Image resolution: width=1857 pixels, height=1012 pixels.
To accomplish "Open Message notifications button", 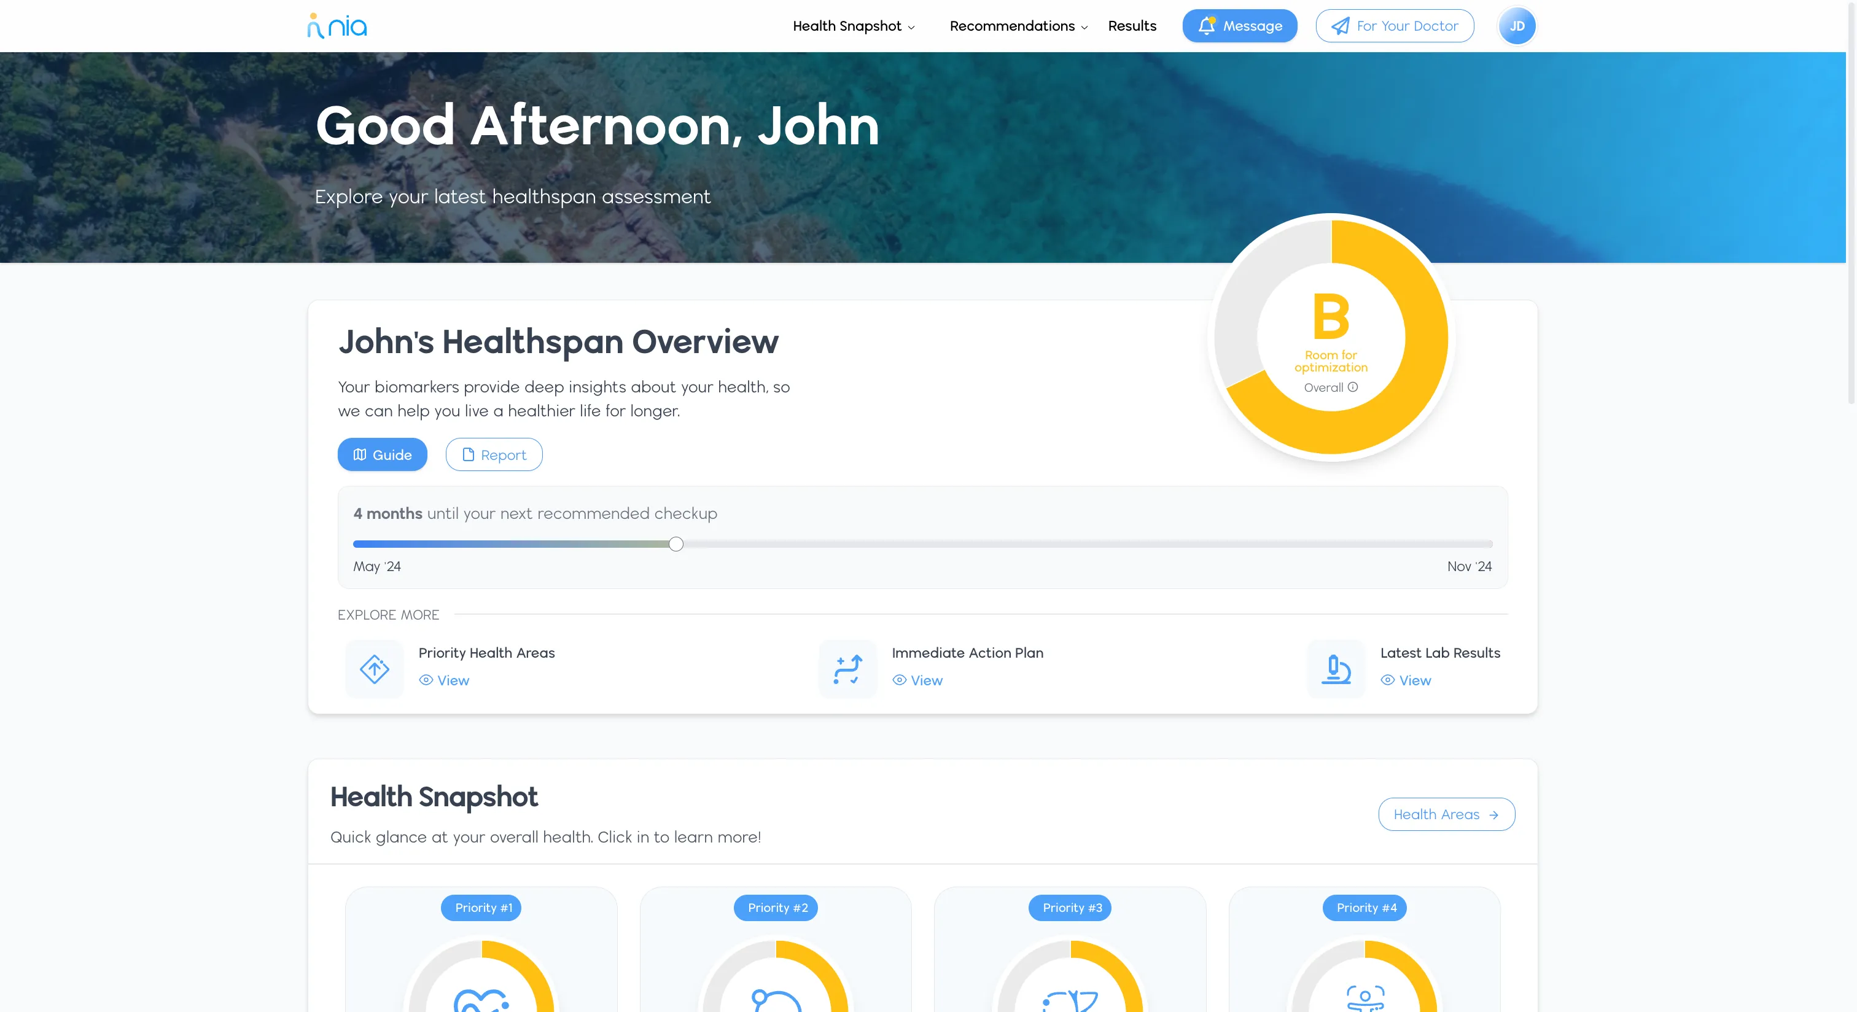I will point(1239,26).
